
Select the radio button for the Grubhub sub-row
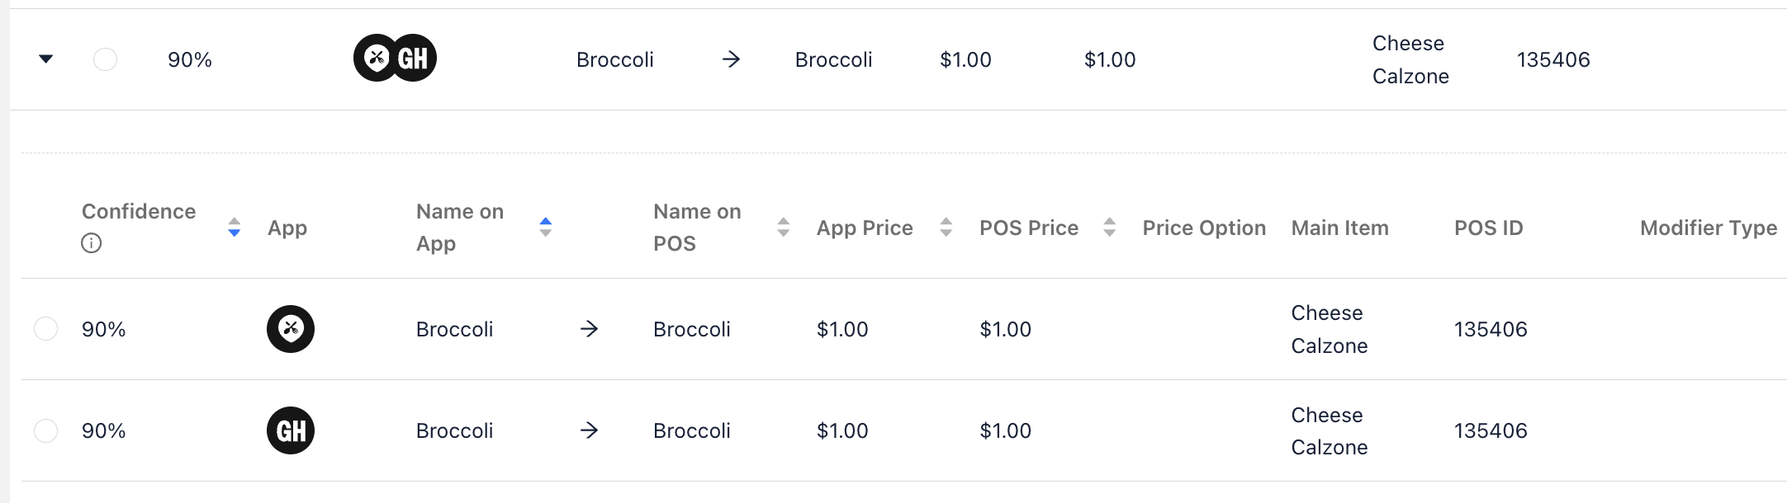[x=45, y=430]
